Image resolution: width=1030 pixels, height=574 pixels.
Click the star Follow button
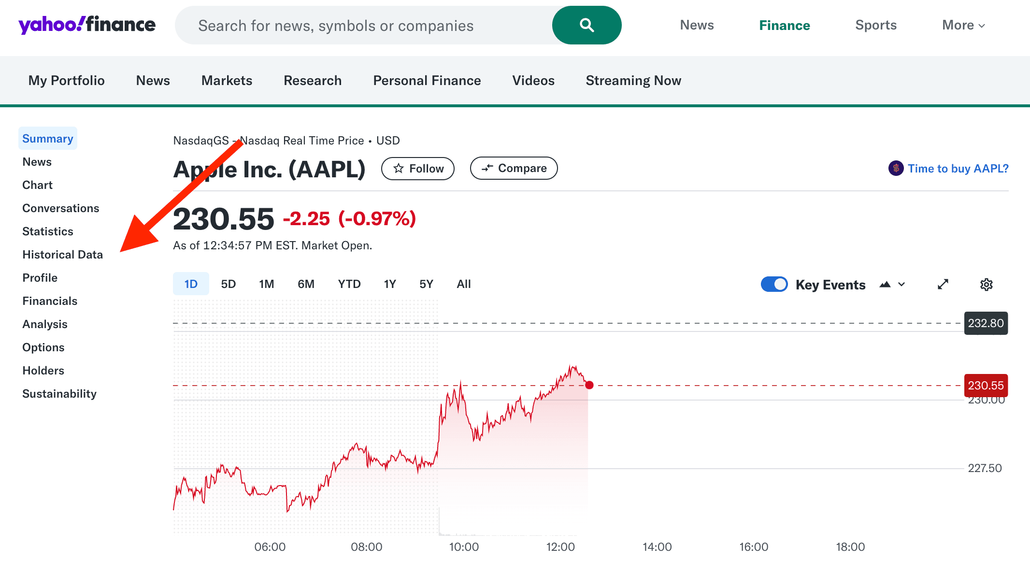click(418, 169)
